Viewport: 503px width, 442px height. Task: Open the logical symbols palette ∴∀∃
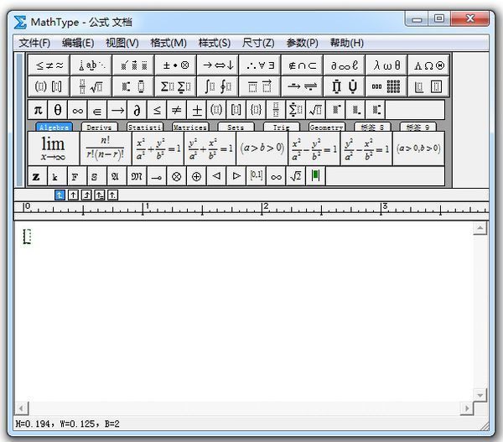(260, 65)
